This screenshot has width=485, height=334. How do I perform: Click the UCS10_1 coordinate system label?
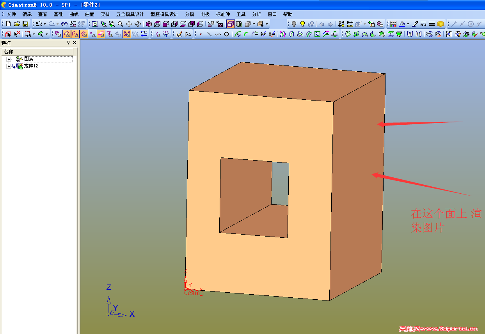tap(194, 293)
